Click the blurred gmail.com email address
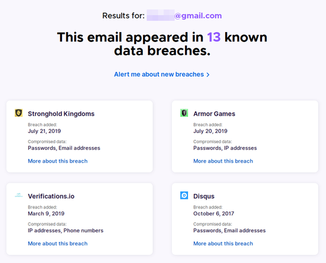Screen dimensions: 326x263 pos(184,16)
